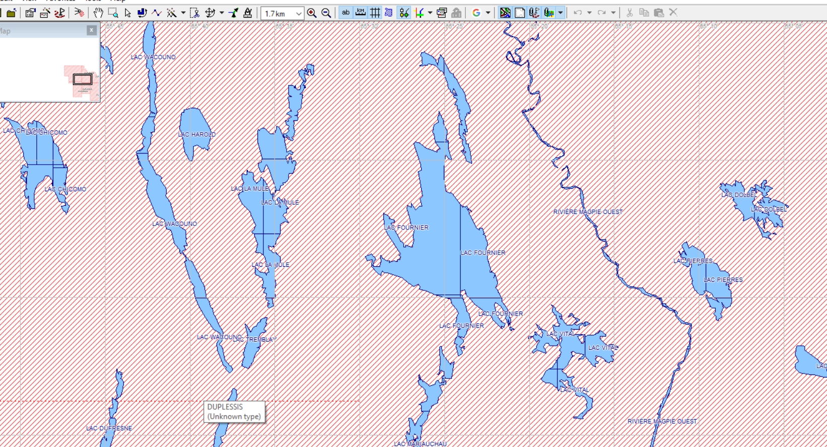
Task: Click the open folder icon
Action: click(x=11, y=13)
